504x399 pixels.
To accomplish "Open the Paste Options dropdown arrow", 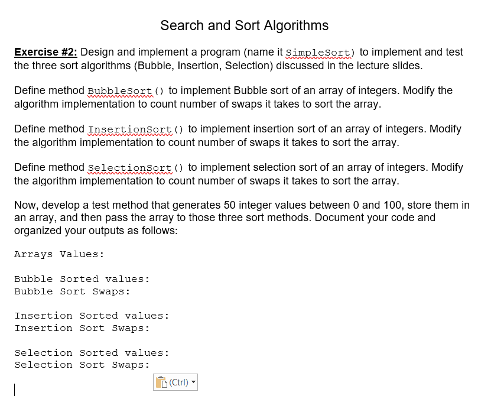I will point(193,382).
